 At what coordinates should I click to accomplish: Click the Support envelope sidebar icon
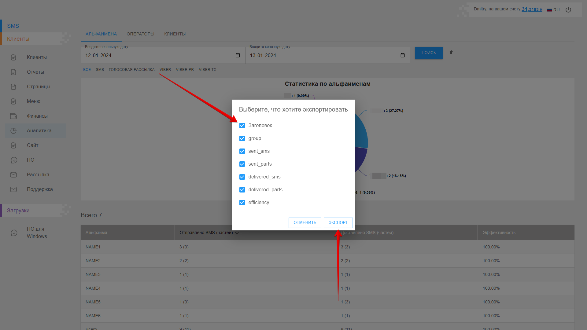pos(13,189)
